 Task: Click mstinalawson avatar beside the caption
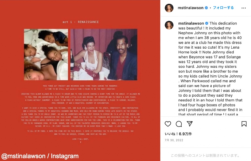coord(169,25)
